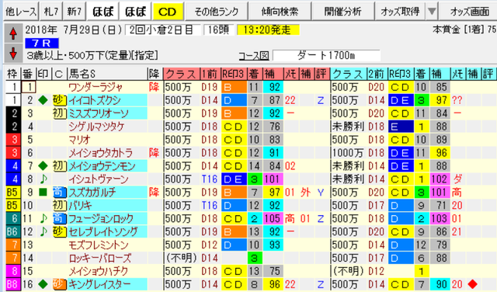This screenshot has height=292, width=497.
Task: Click the 砂 badge beside セレブレイトソング
Action: pyautogui.click(x=59, y=231)
